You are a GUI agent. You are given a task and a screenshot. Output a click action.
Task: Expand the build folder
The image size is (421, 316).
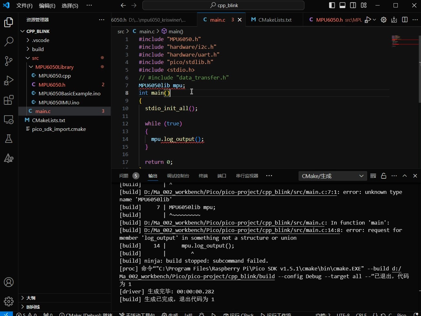[x=65, y=49]
